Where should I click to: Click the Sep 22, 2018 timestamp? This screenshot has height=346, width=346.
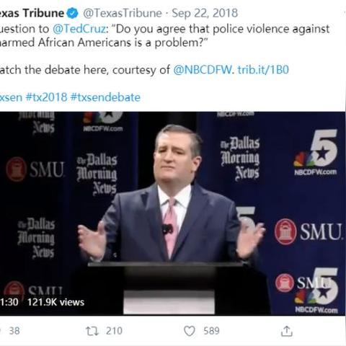coord(205,13)
